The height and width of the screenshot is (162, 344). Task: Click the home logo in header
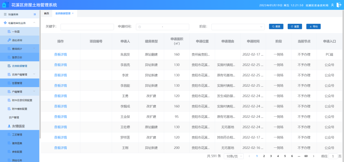[6, 5]
